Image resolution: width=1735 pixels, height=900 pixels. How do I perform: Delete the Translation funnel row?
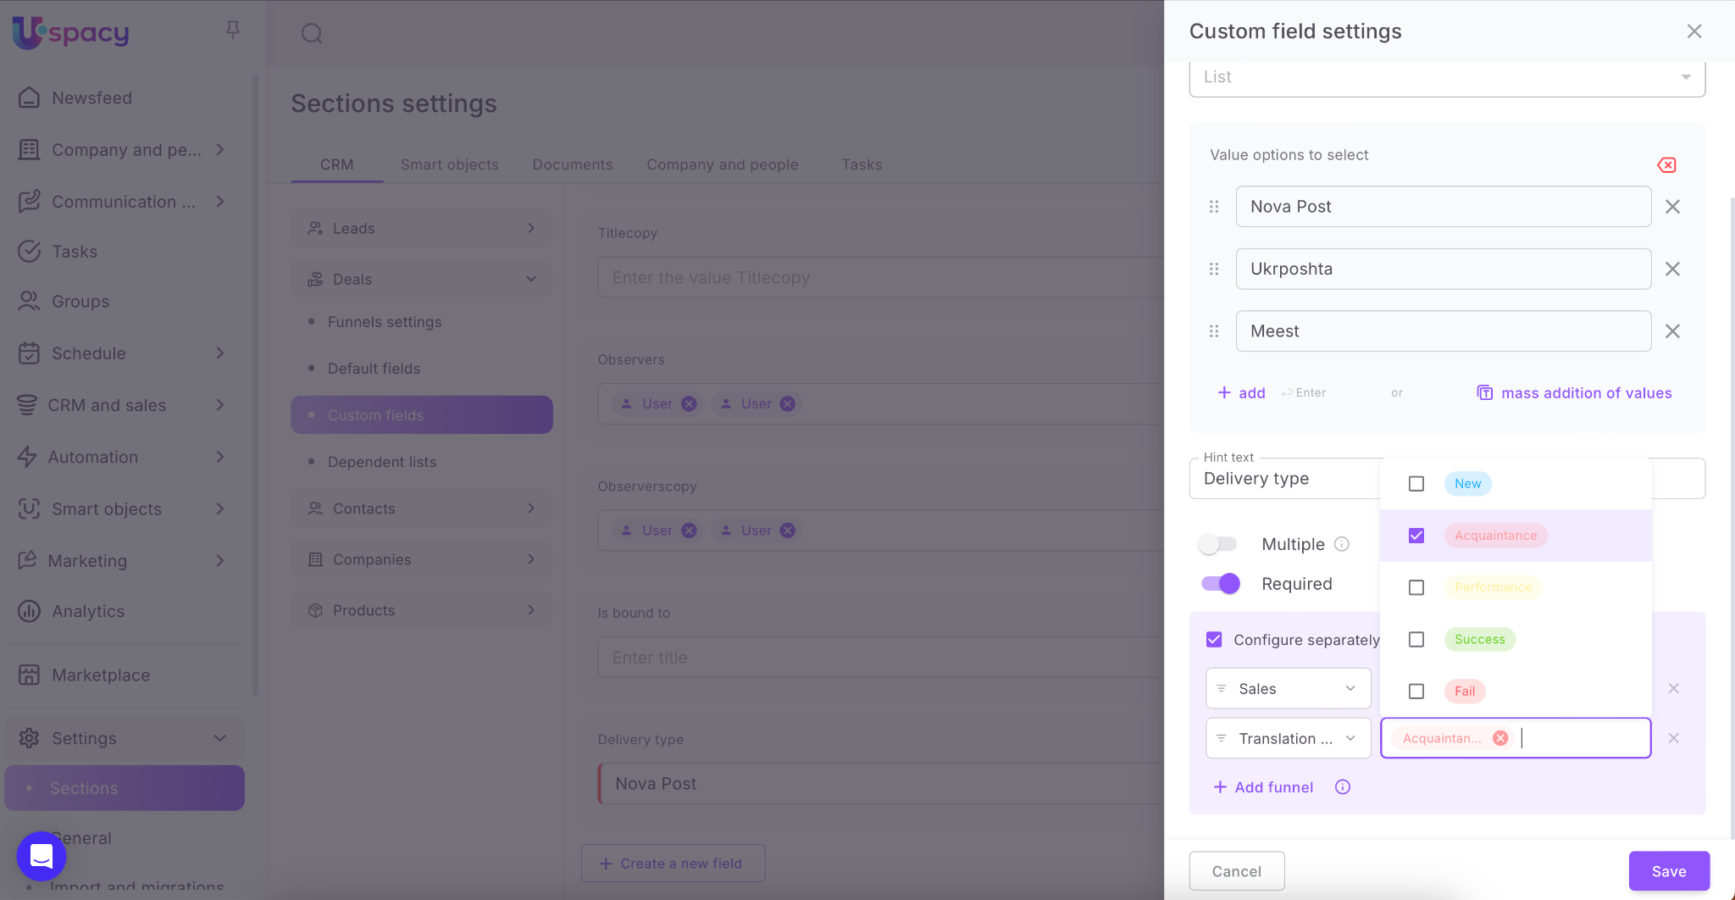tap(1673, 738)
